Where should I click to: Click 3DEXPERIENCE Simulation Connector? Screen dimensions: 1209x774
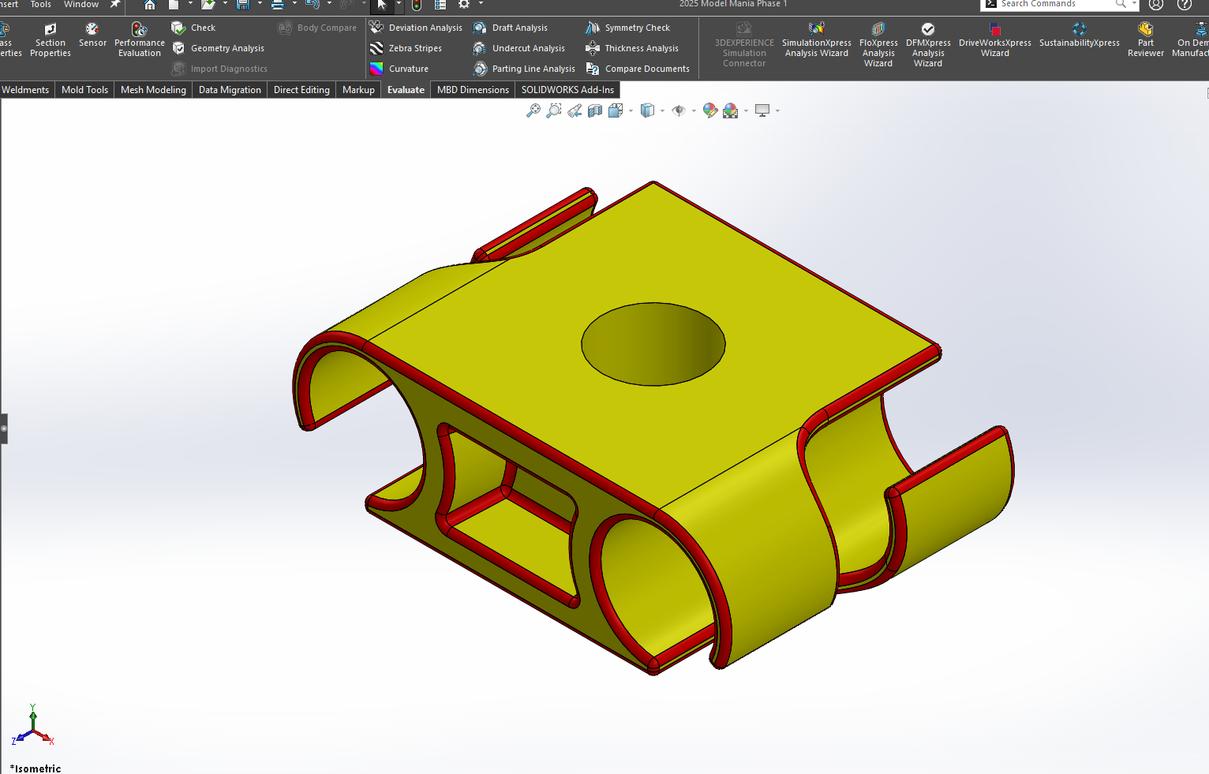(x=744, y=45)
